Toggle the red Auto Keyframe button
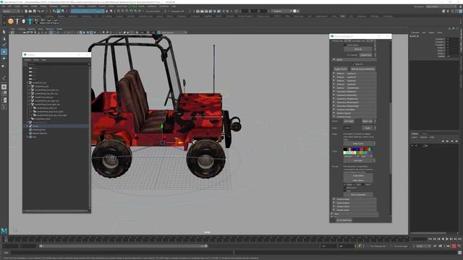Viewport: 463px width, 260px height. [454, 246]
